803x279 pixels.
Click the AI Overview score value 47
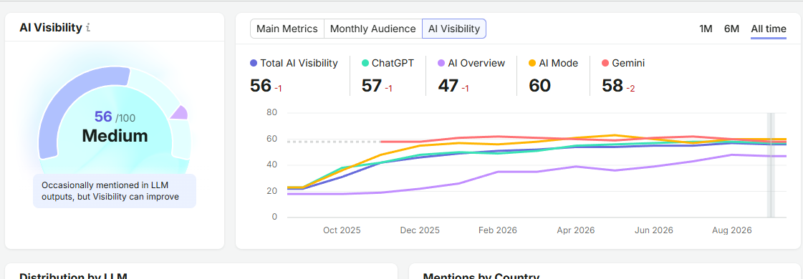pyautogui.click(x=448, y=85)
